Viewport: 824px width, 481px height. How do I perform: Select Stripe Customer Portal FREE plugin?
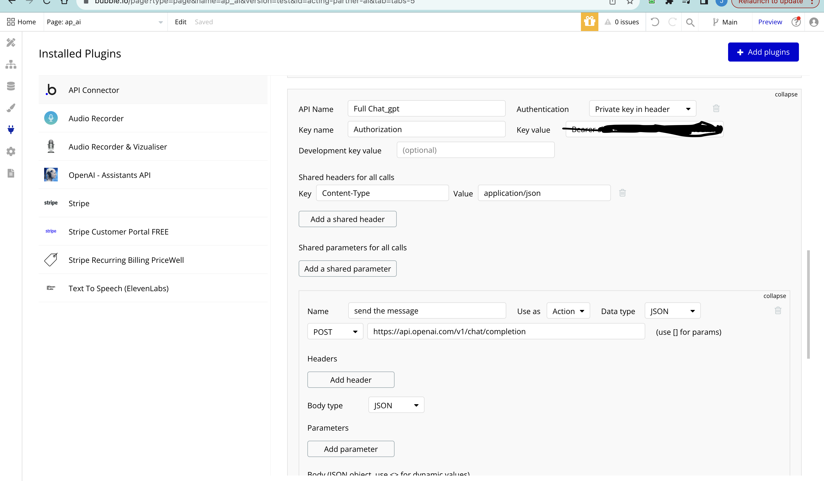click(x=153, y=232)
